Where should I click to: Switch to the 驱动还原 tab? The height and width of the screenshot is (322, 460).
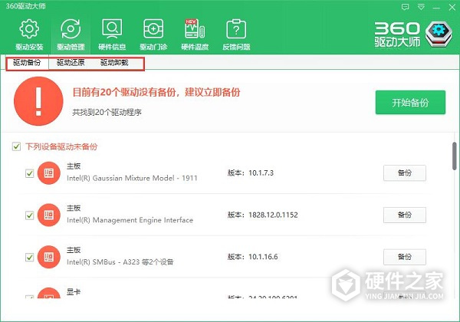(71, 62)
